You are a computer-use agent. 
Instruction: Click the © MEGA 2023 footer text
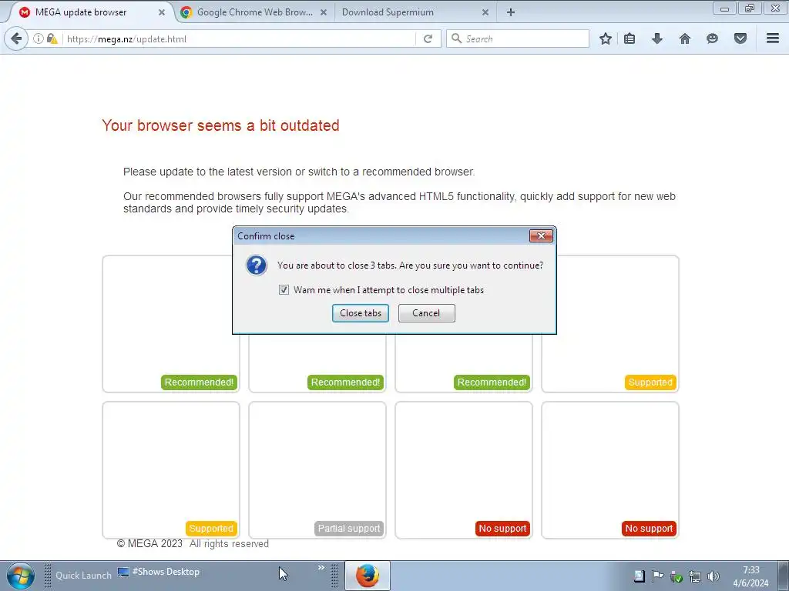[x=149, y=544]
